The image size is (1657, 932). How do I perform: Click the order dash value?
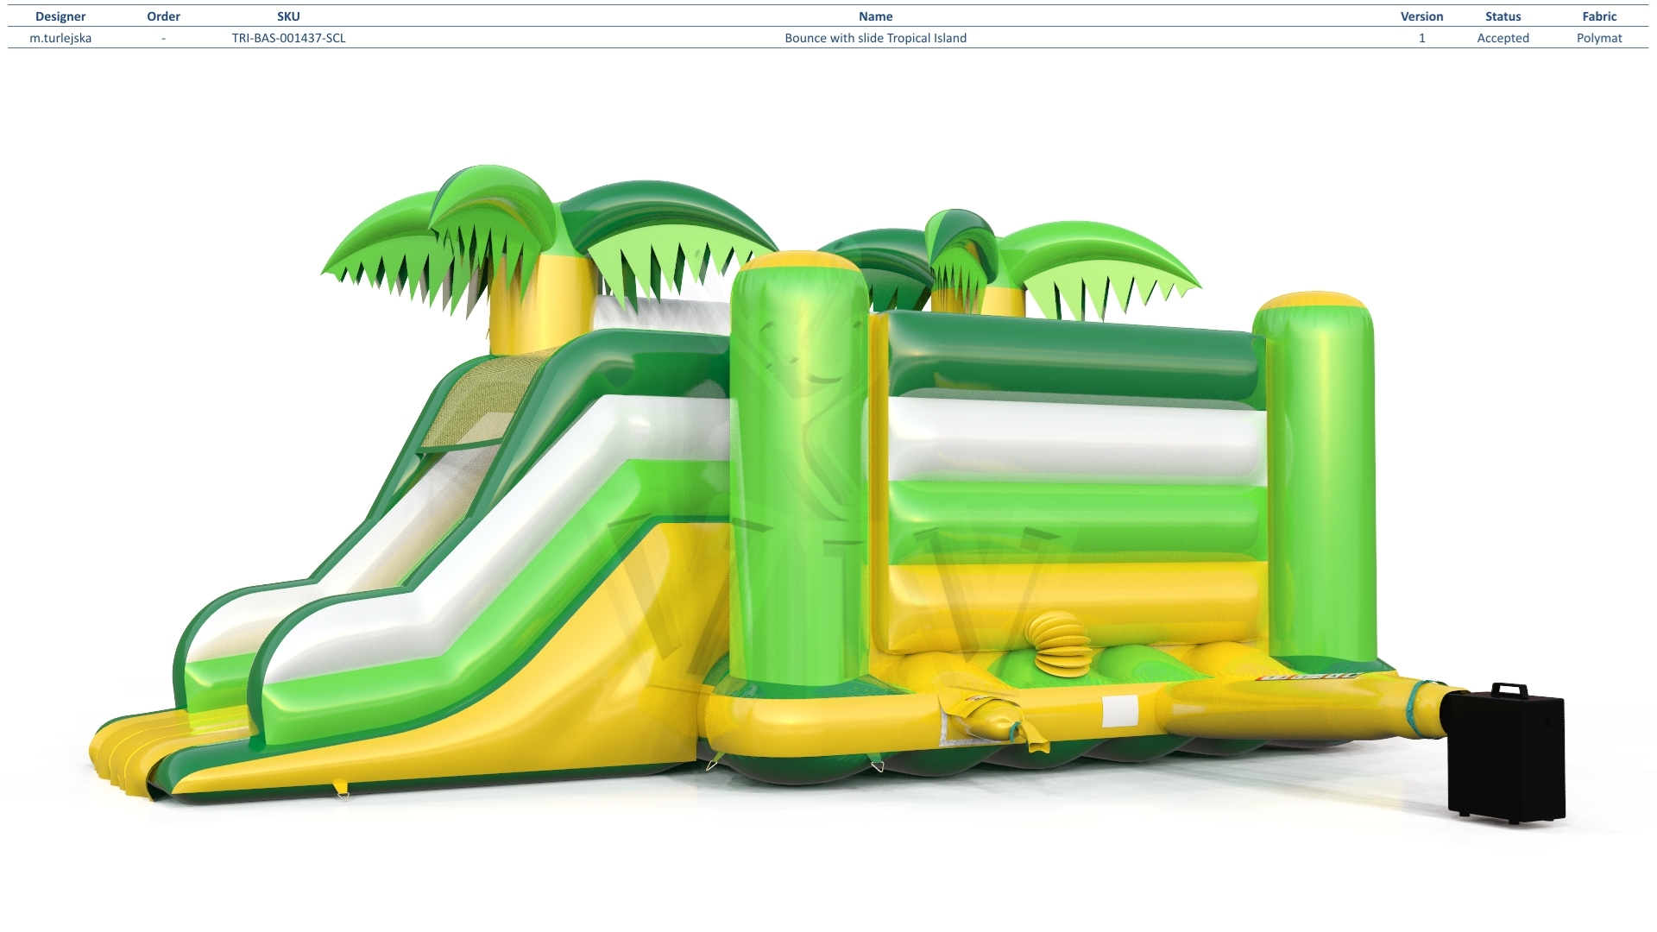click(x=163, y=38)
